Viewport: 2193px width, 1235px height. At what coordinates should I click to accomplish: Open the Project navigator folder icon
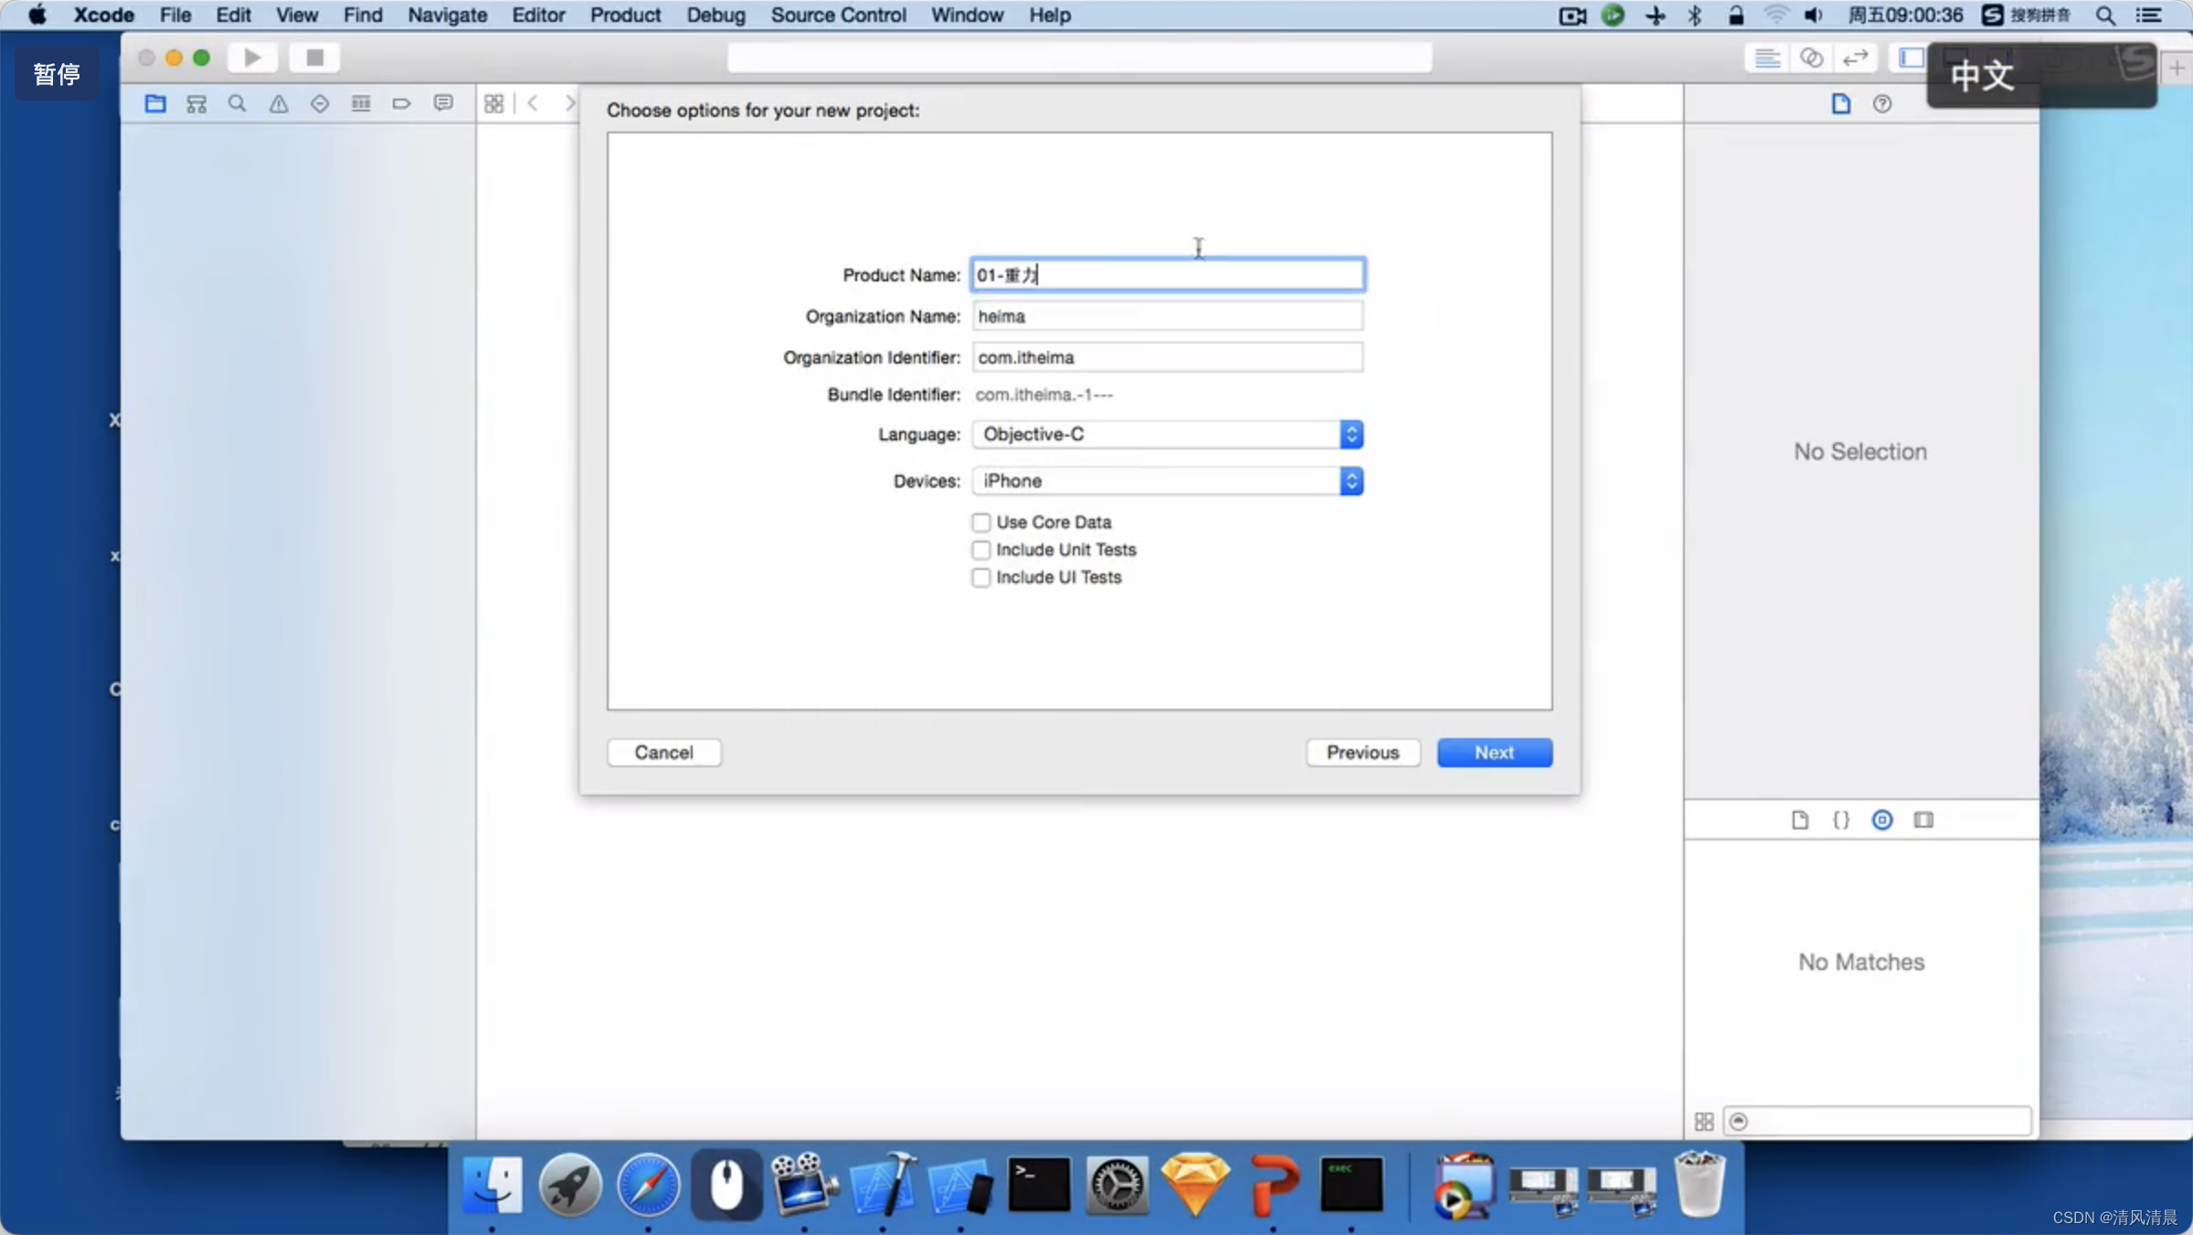[154, 103]
